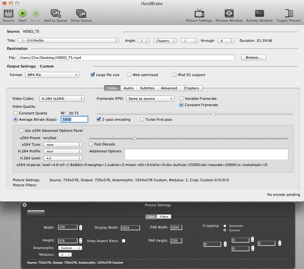Open Picture Settings TV icon
Screen dimensions: 304x269
click(199, 13)
